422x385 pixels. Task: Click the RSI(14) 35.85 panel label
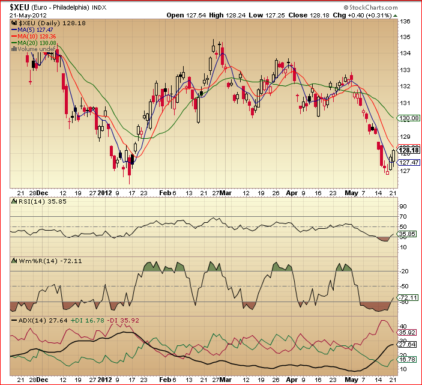[42, 202]
